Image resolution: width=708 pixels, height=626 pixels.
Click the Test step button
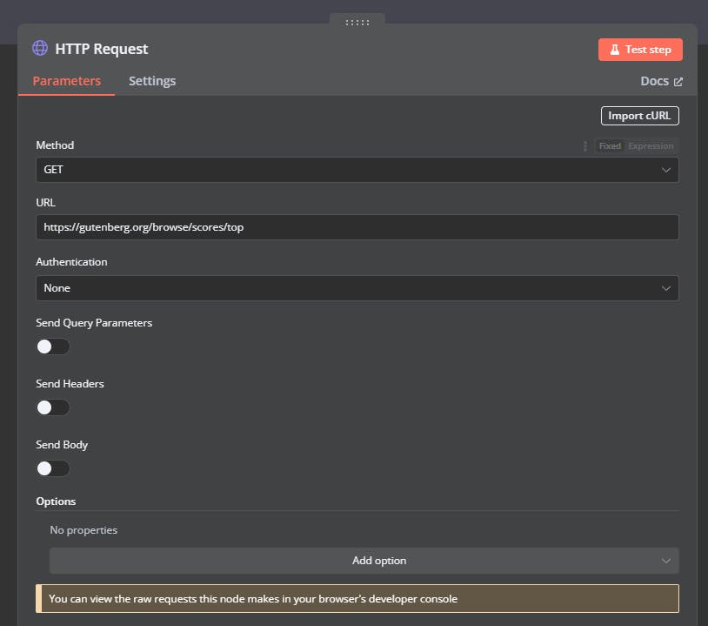click(x=640, y=50)
